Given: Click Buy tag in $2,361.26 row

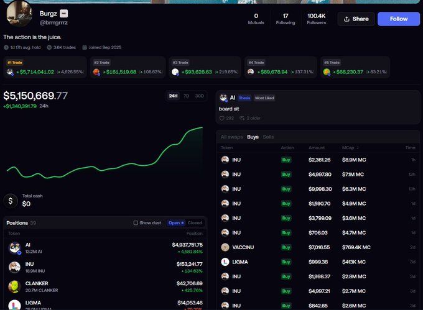Looking at the screenshot, I should coord(286,160).
